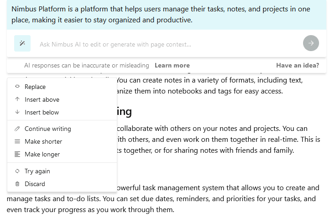Select Replace from the AI menu
335x218 pixels.
click(62, 87)
